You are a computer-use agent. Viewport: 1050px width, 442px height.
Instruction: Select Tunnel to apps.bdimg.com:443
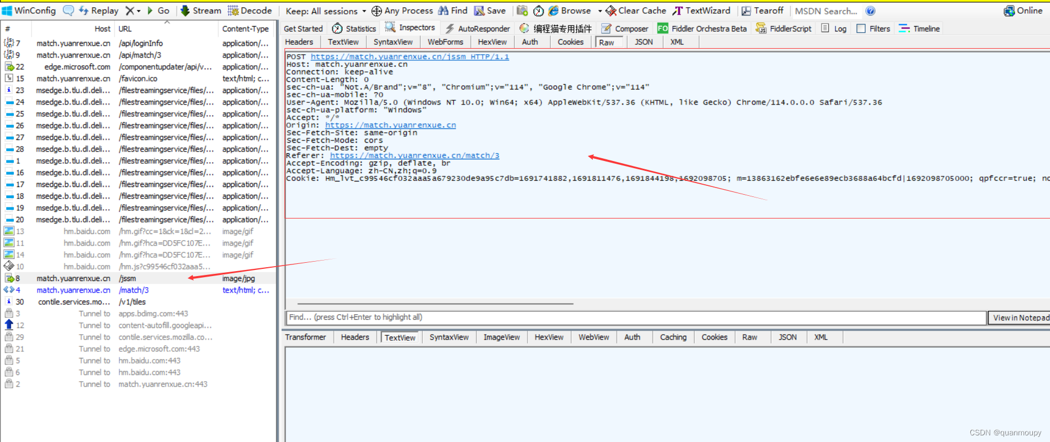point(138,314)
